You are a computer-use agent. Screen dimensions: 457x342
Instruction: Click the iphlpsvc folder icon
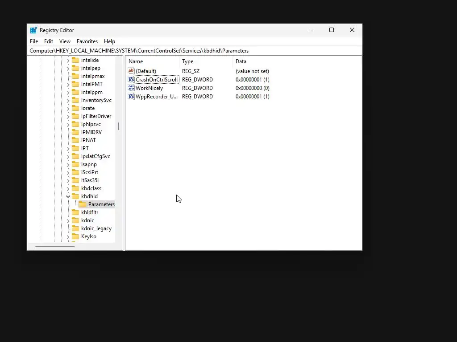coord(75,124)
